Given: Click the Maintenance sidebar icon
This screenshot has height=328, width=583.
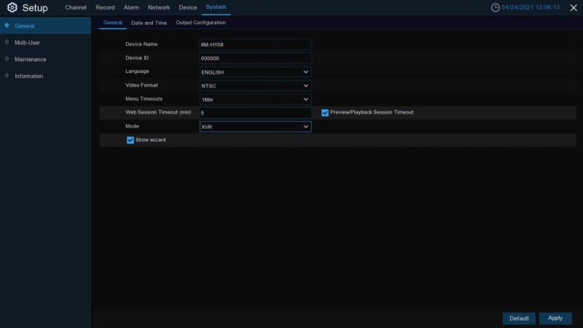Looking at the screenshot, I should pyautogui.click(x=7, y=60).
